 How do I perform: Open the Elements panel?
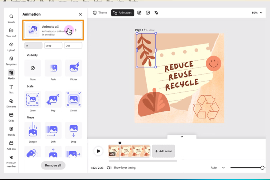(11, 103)
